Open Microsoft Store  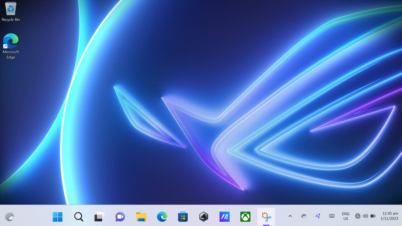pos(183,217)
